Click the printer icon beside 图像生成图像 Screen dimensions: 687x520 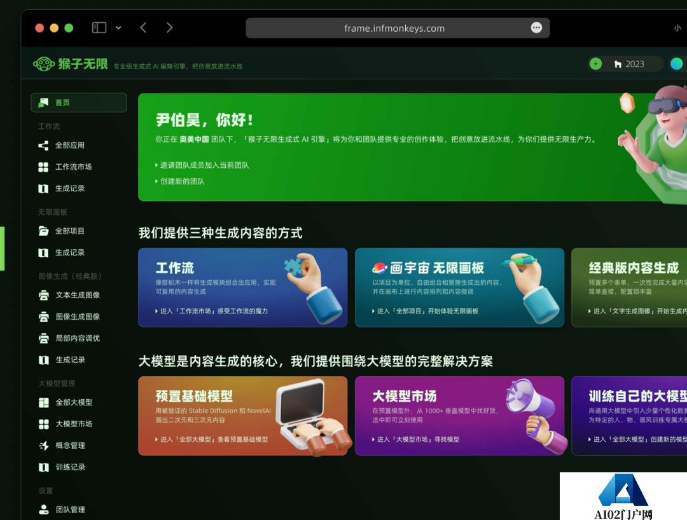[44, 317]
